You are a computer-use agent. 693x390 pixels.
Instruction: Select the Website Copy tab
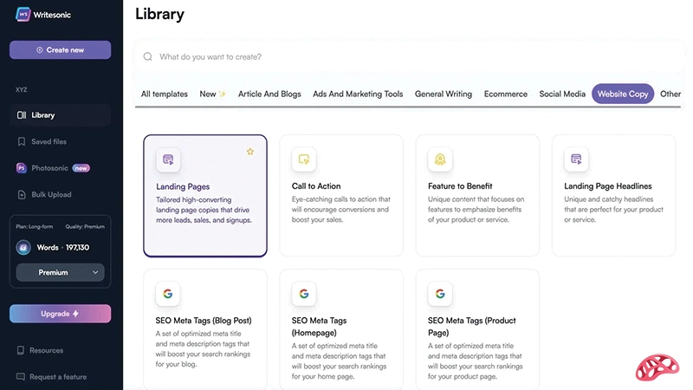(x=623, y=94)
